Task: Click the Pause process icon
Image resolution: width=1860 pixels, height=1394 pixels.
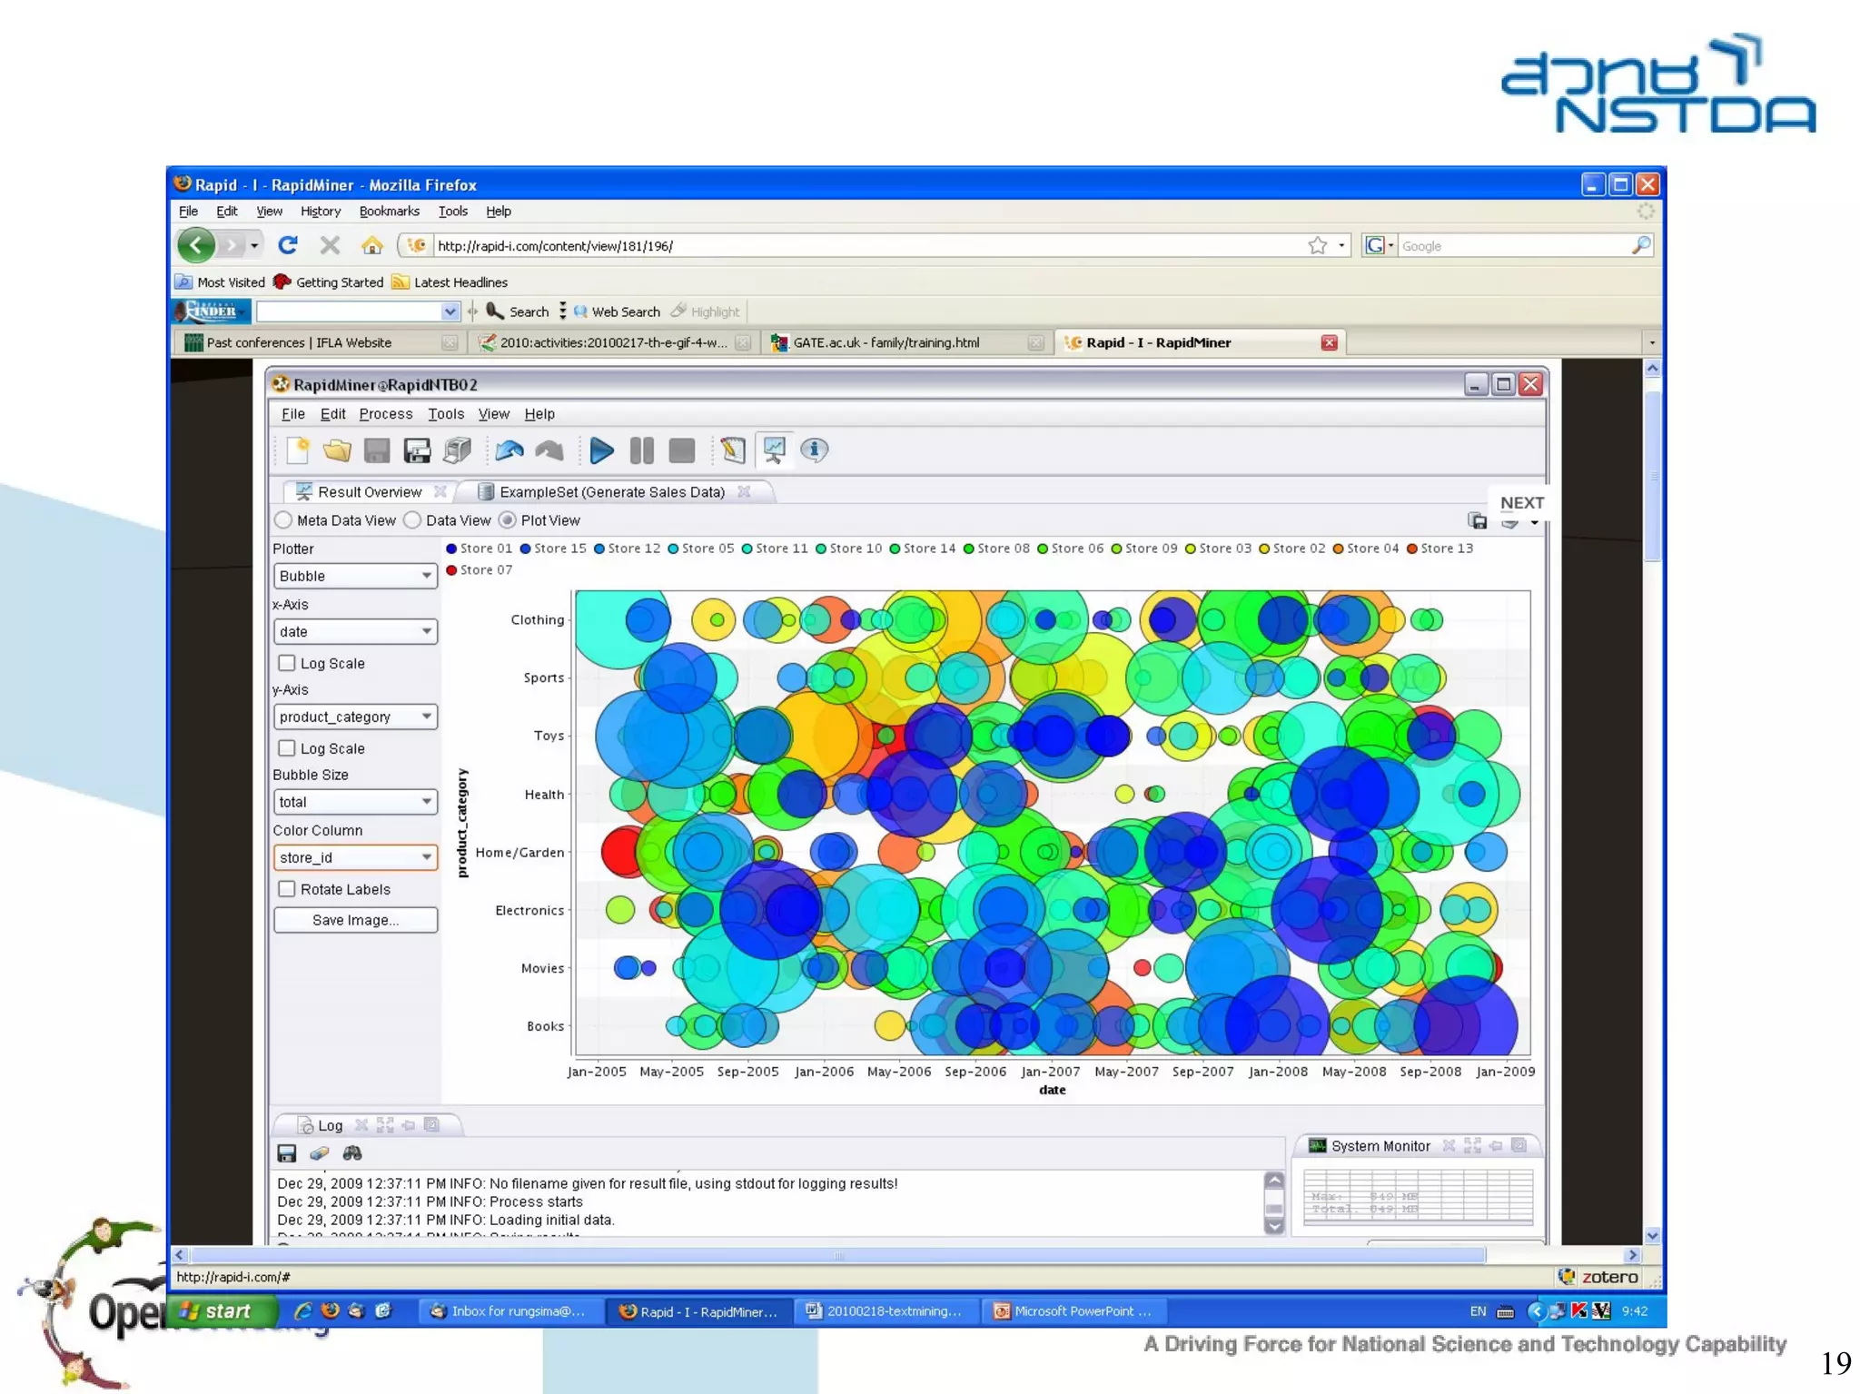Action: tap(641, 450)
